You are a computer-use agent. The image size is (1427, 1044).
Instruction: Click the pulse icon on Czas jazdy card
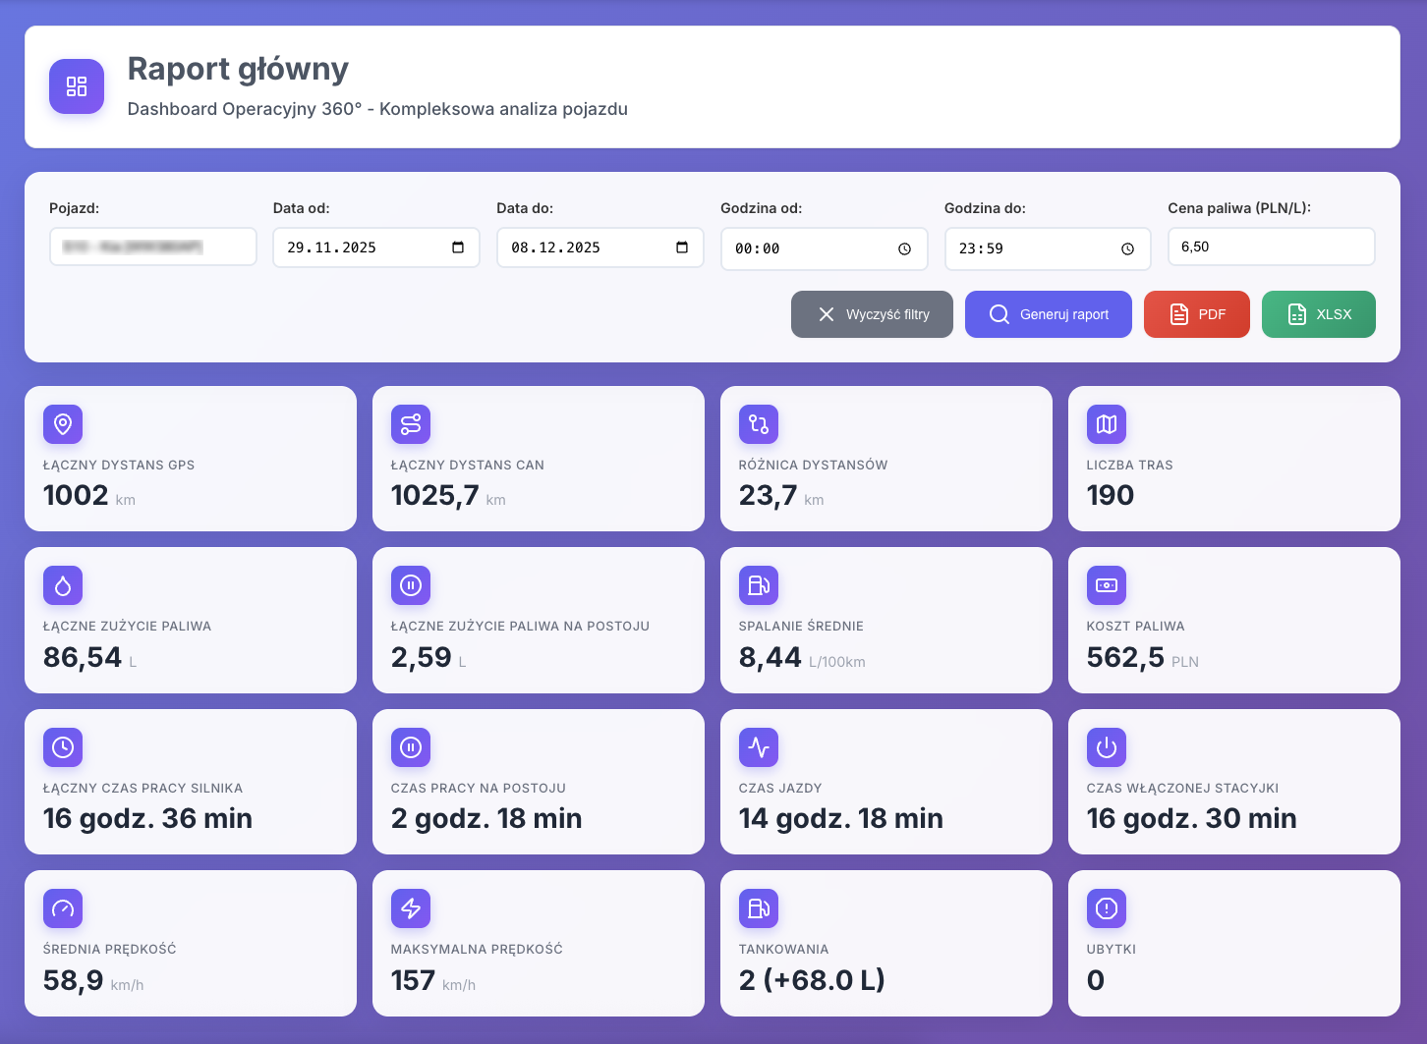click(x=759, y=747)
